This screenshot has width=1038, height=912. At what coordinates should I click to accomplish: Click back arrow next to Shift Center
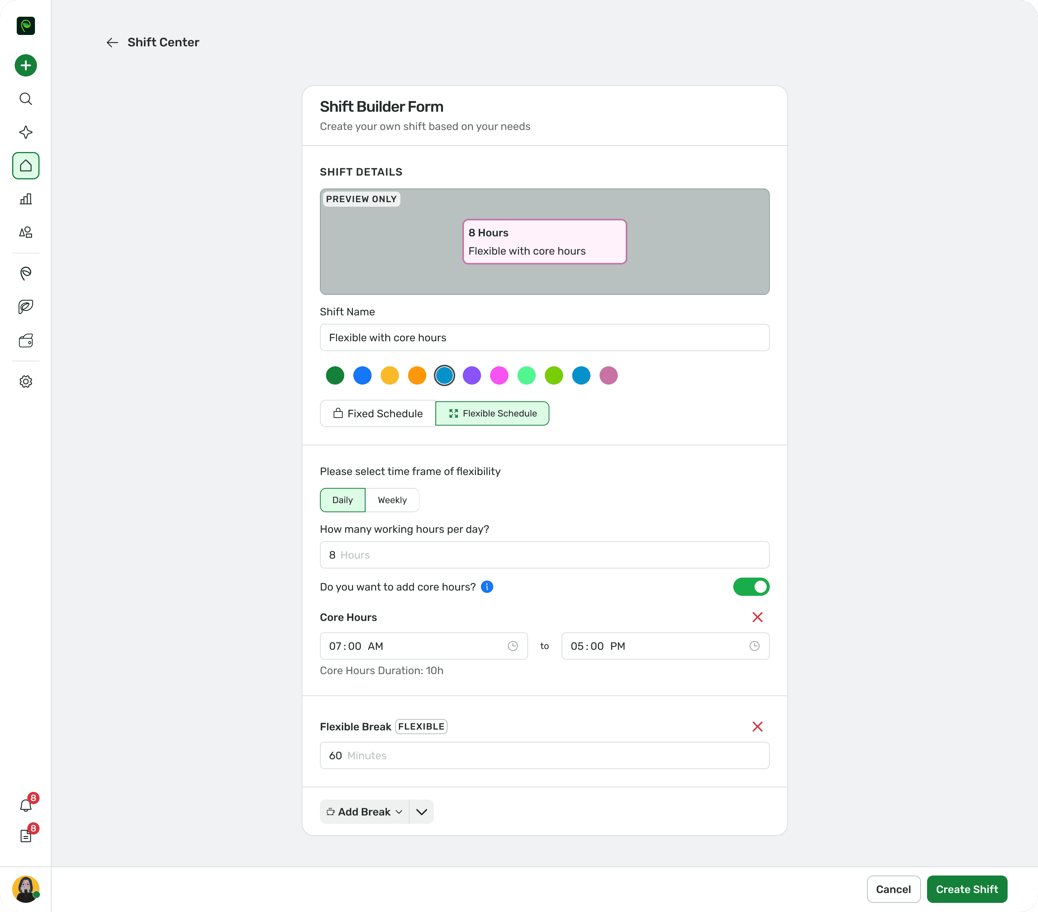[x=112, y=43]
